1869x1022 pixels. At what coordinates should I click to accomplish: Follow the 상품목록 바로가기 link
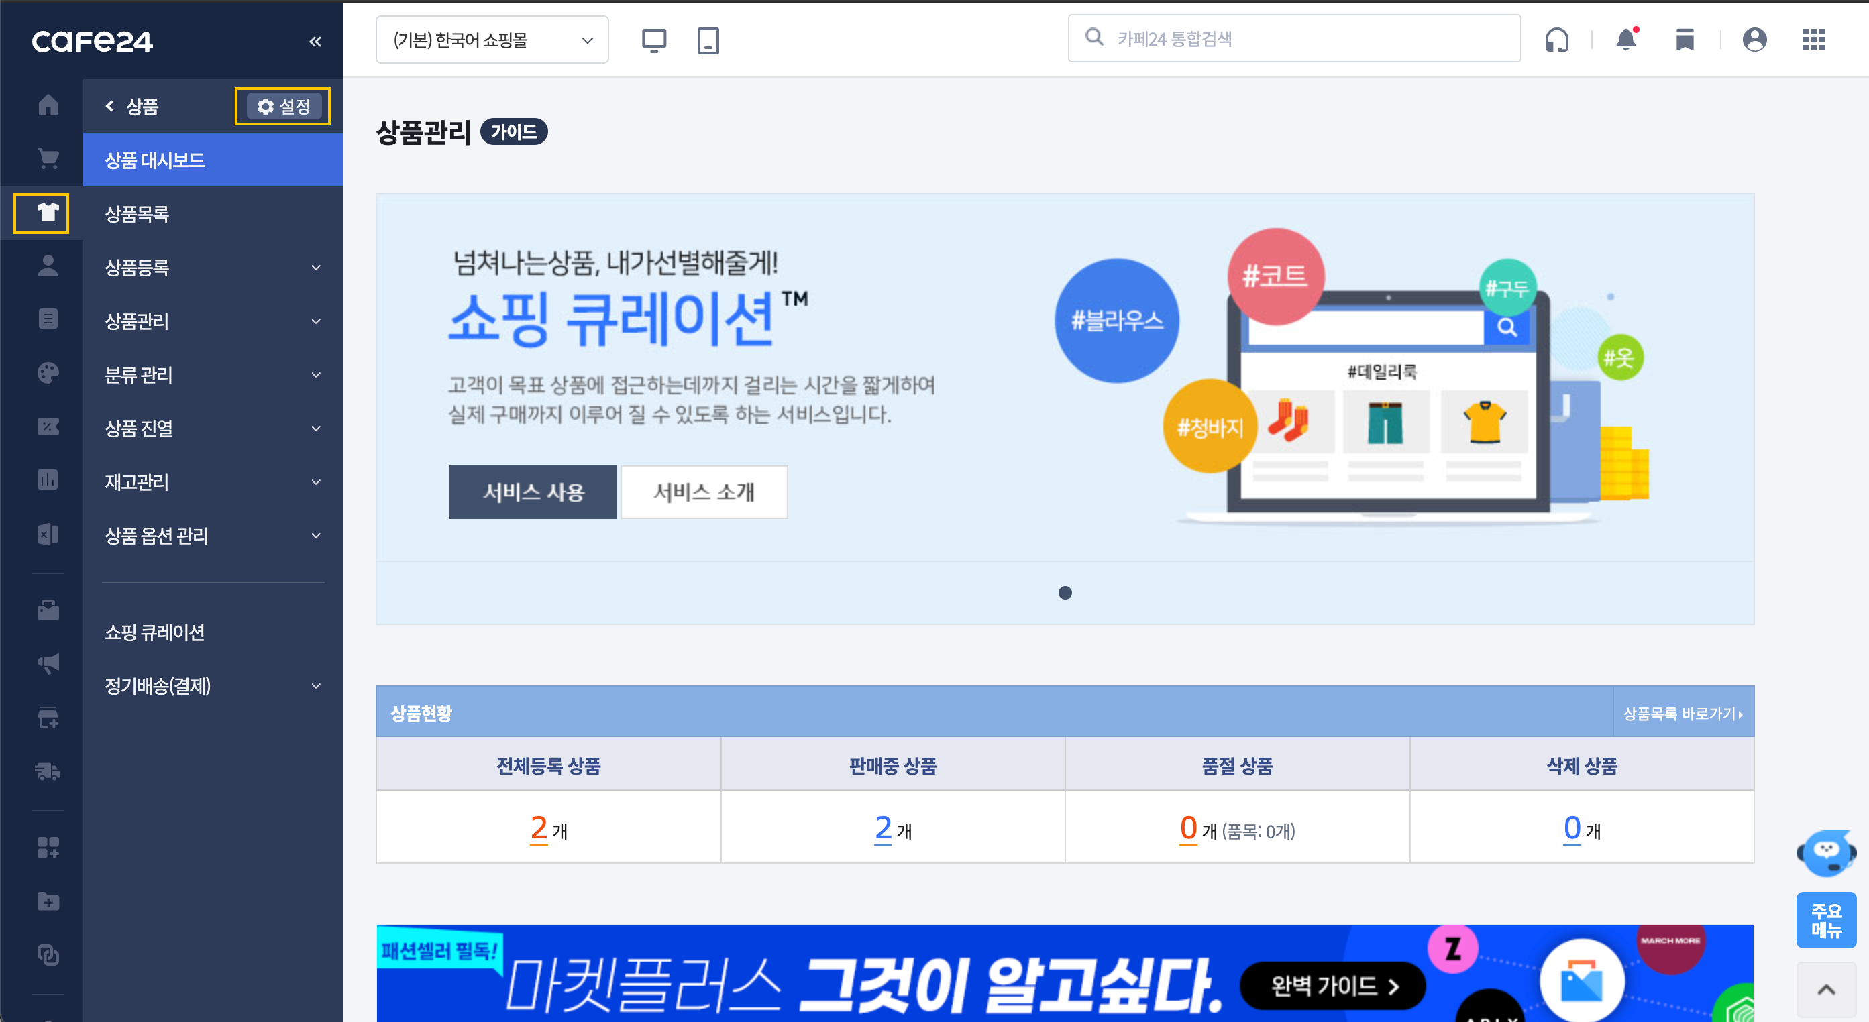[x=1683, y=714]
